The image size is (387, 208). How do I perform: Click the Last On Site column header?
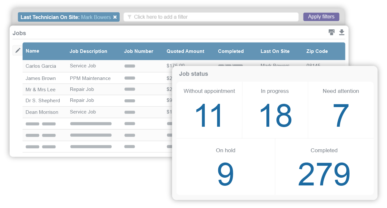click(x=275, y=51)
